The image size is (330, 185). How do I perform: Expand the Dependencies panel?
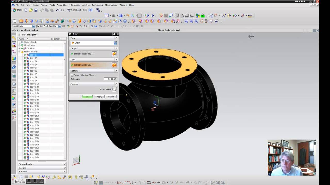(x=65, y=164)
